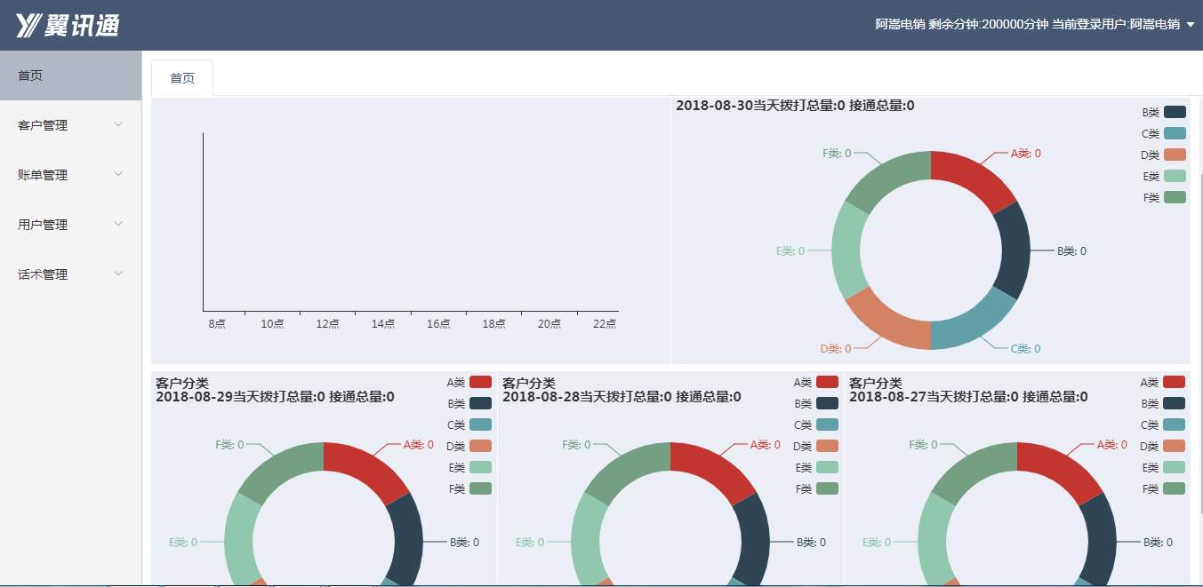This screenshot has height=587, width=1203.
Task: Click red A类 segment of 2018-08-30 donut
Action: [975, 178]
